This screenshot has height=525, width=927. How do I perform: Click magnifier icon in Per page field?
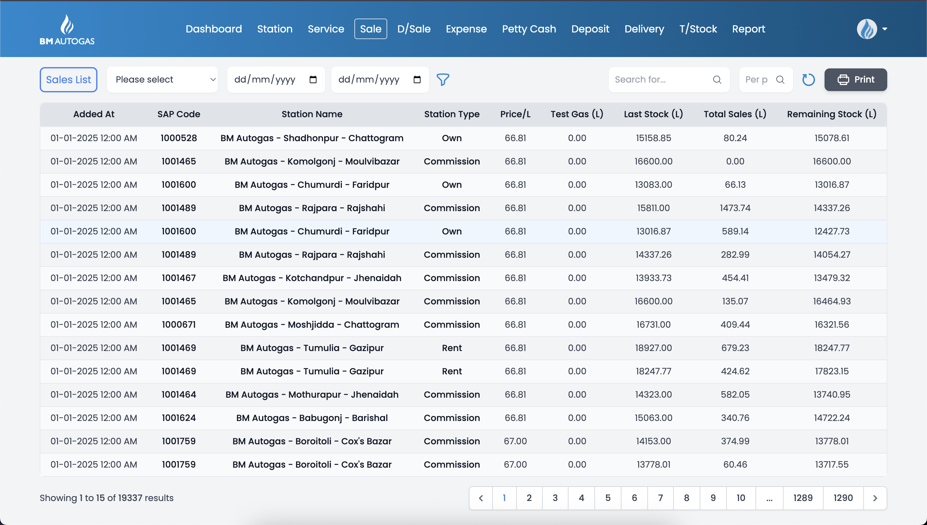(780, 79)
